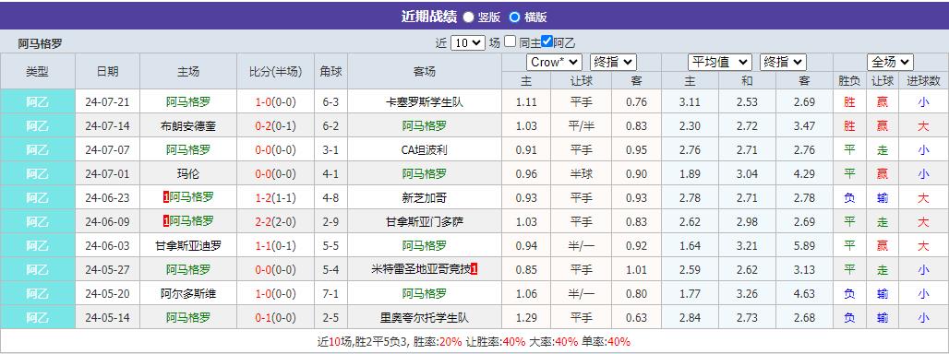Click 阿马格罗 away team on 24-07-14

point(425,126)
